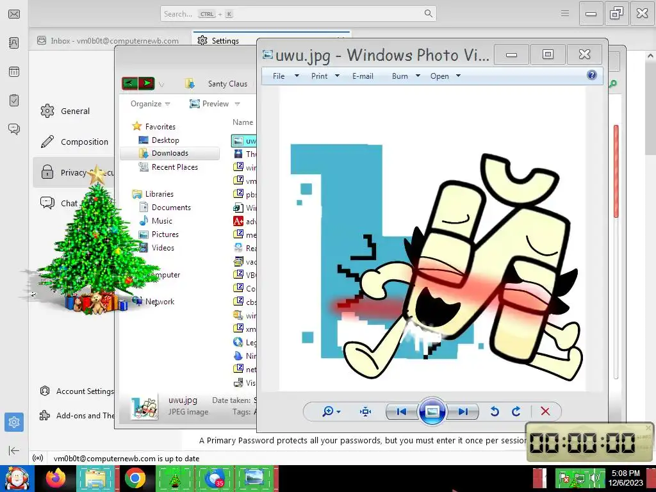
Task: Click the Photo Viewer help icon
Action: (591, 75)
